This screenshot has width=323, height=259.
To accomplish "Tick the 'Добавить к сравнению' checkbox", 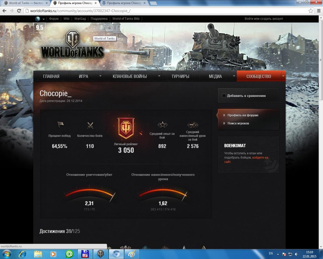I will click(x=224, y=96).
